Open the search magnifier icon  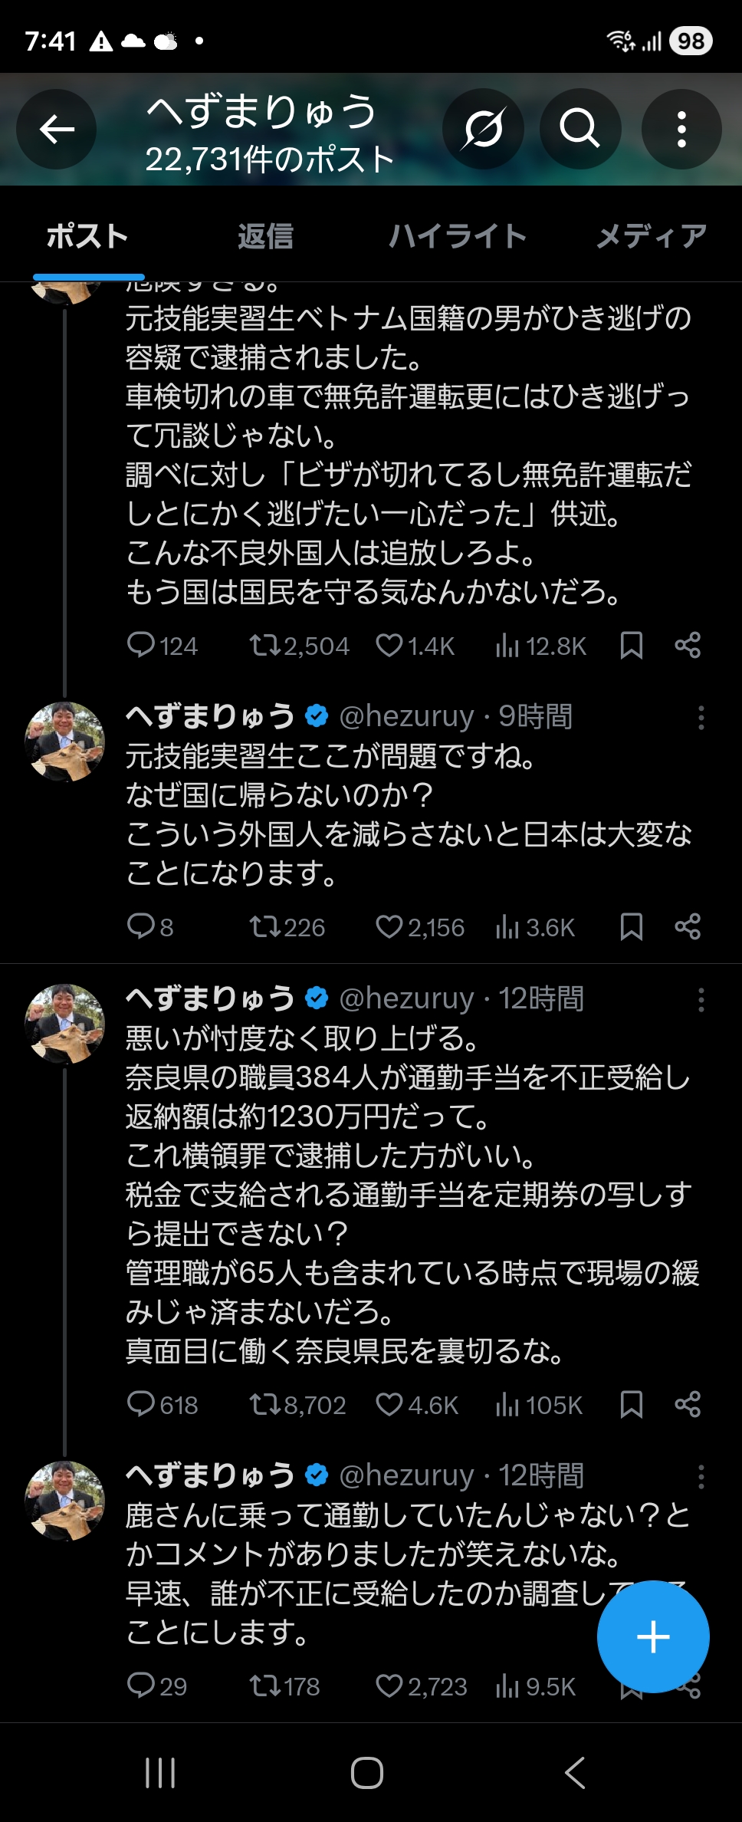pos(579,129)
